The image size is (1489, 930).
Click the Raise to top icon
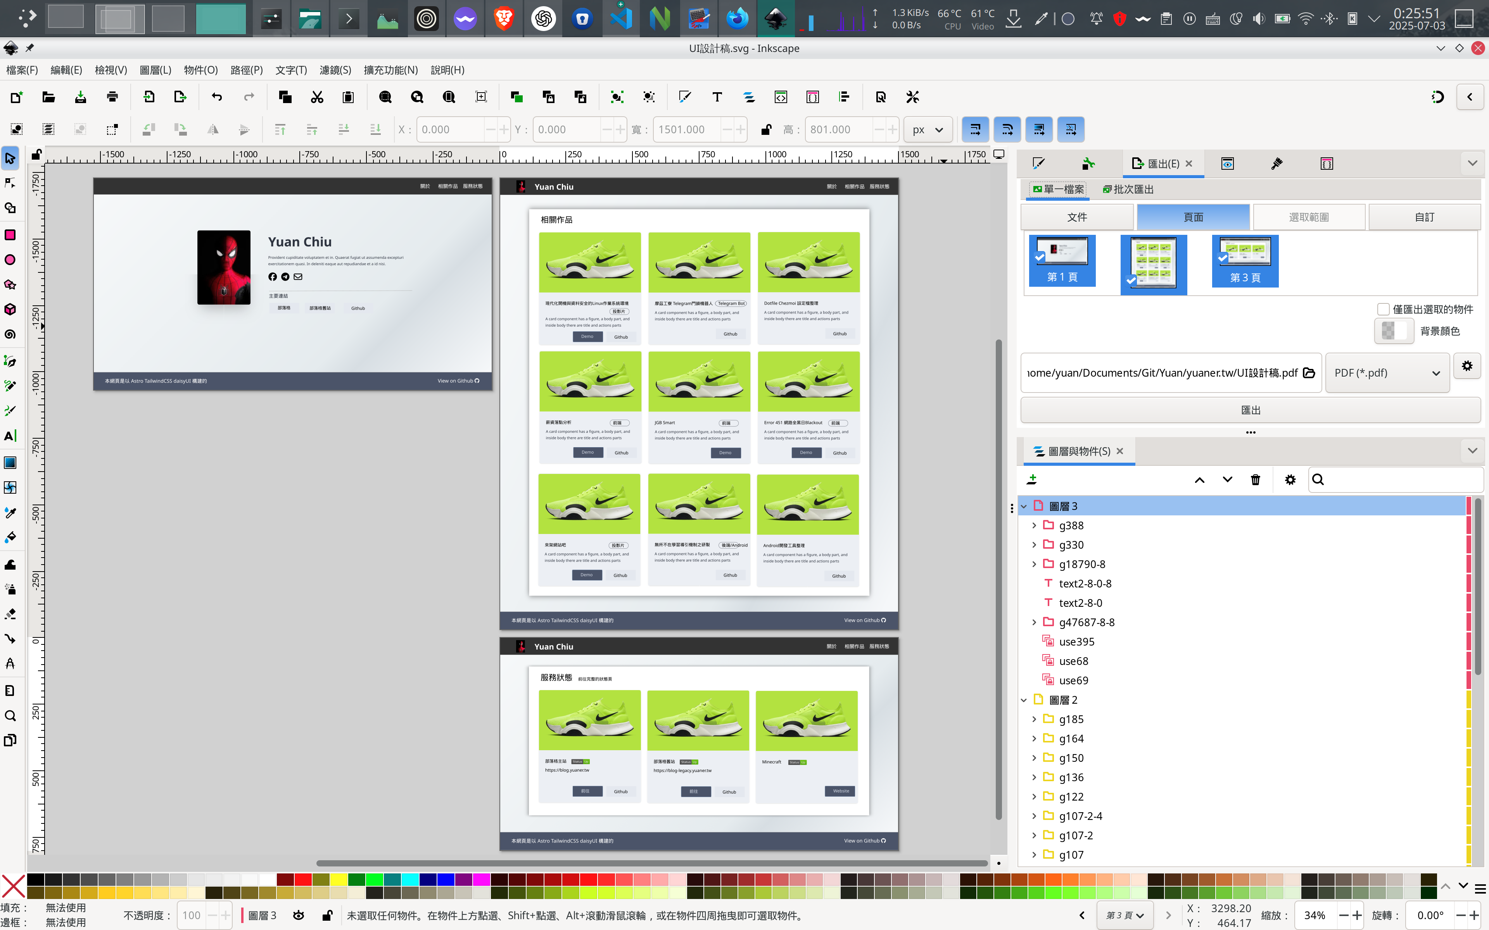[280, 130]
